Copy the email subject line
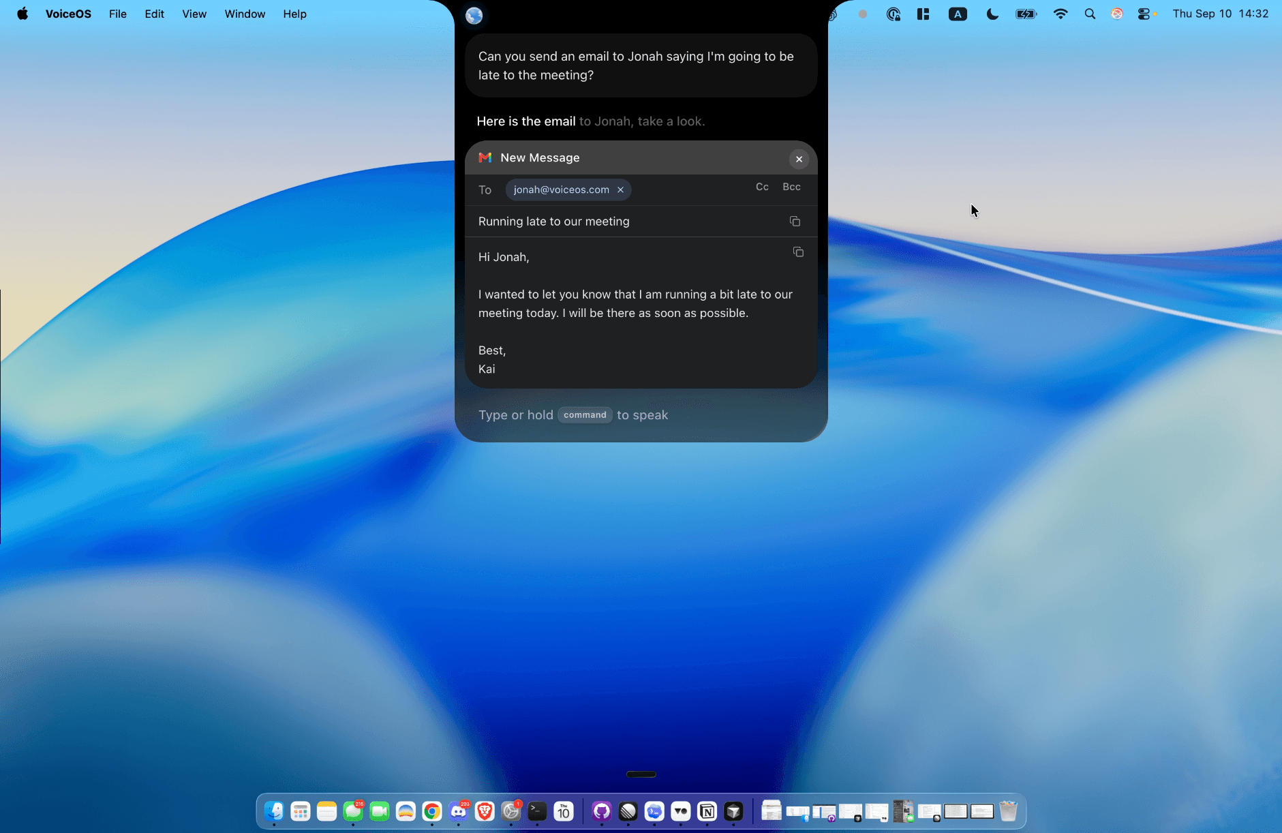Image resolution: width=1282 pixels, height=833 pixels. pyautogui.click(x=795, y=221)
